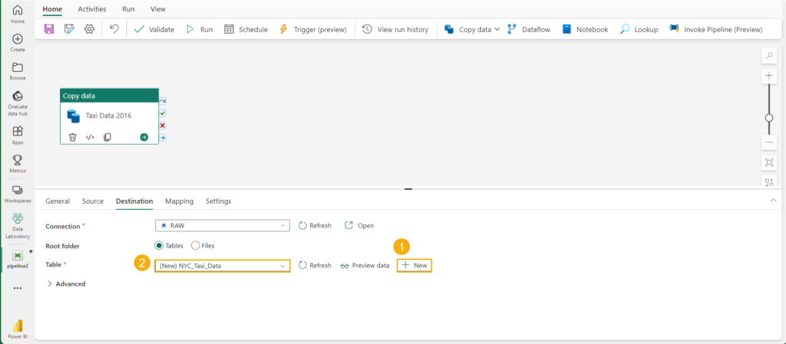Fit pipeline canvas to screen icon

(769, 162)
